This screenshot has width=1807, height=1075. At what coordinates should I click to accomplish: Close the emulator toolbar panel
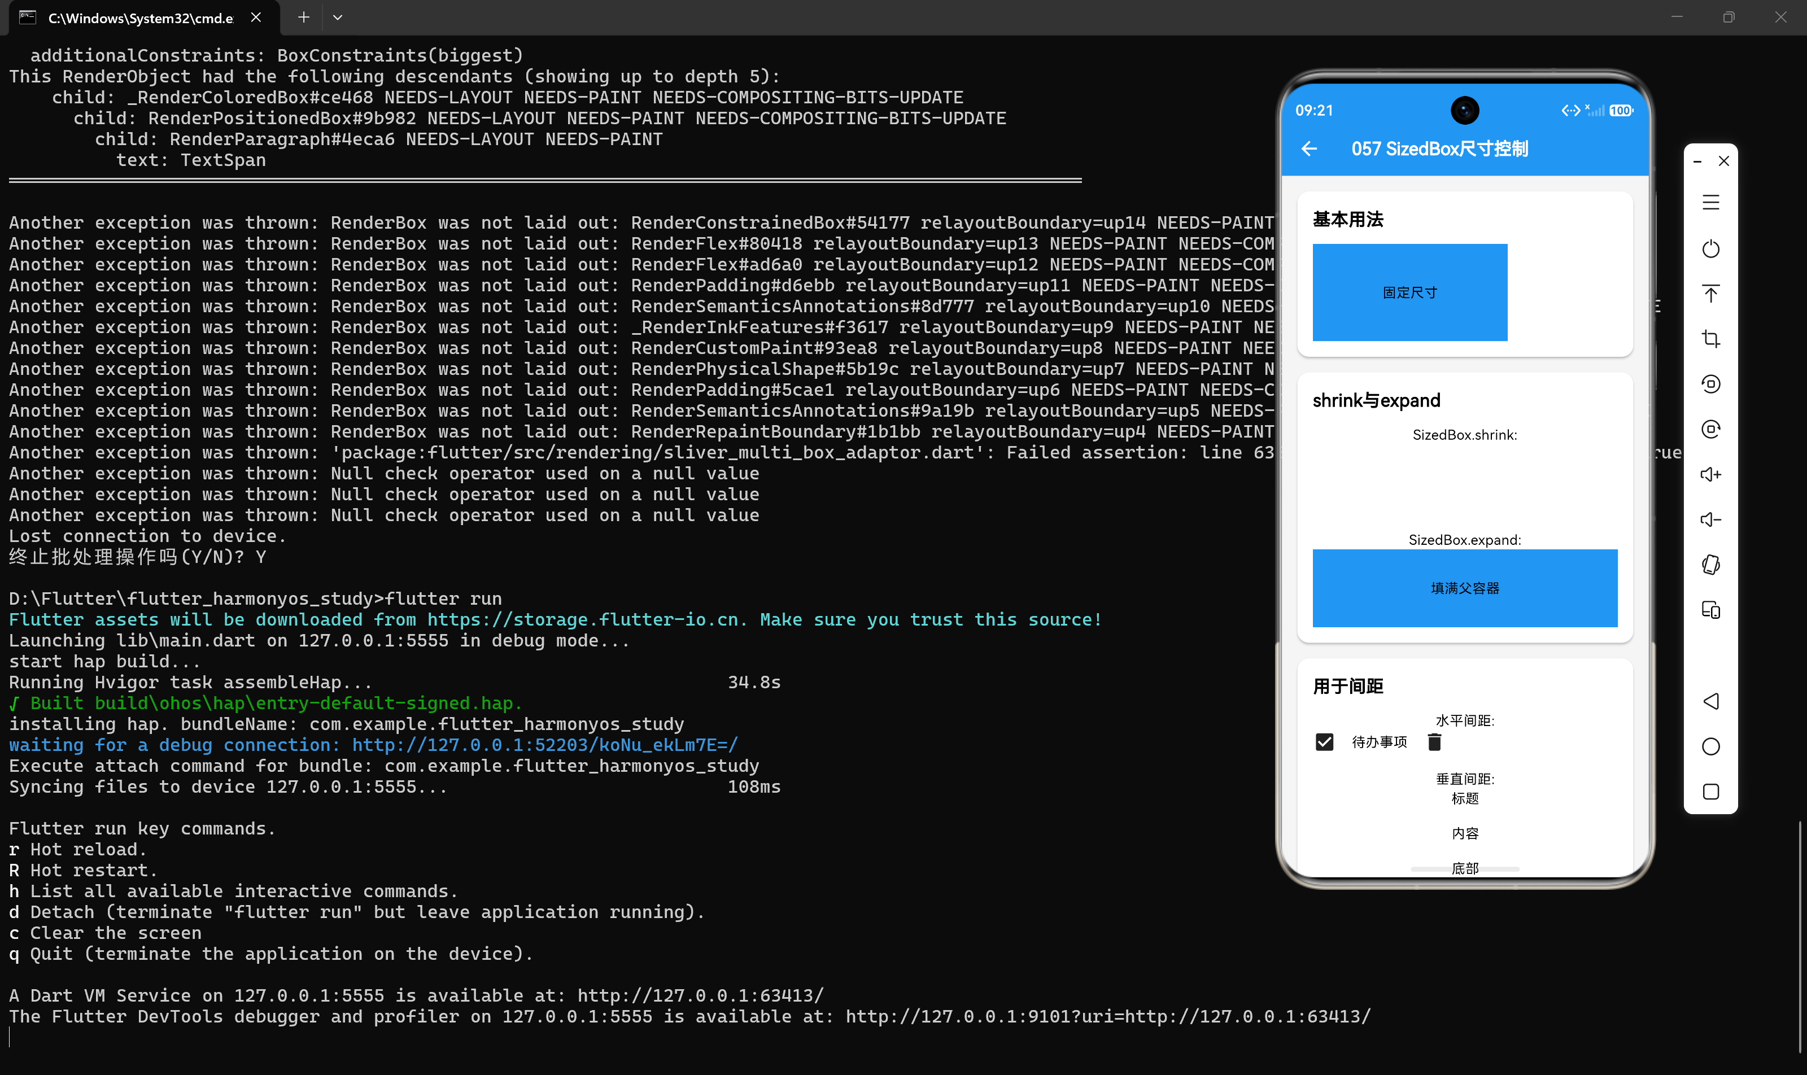(x=1723, y=161)
